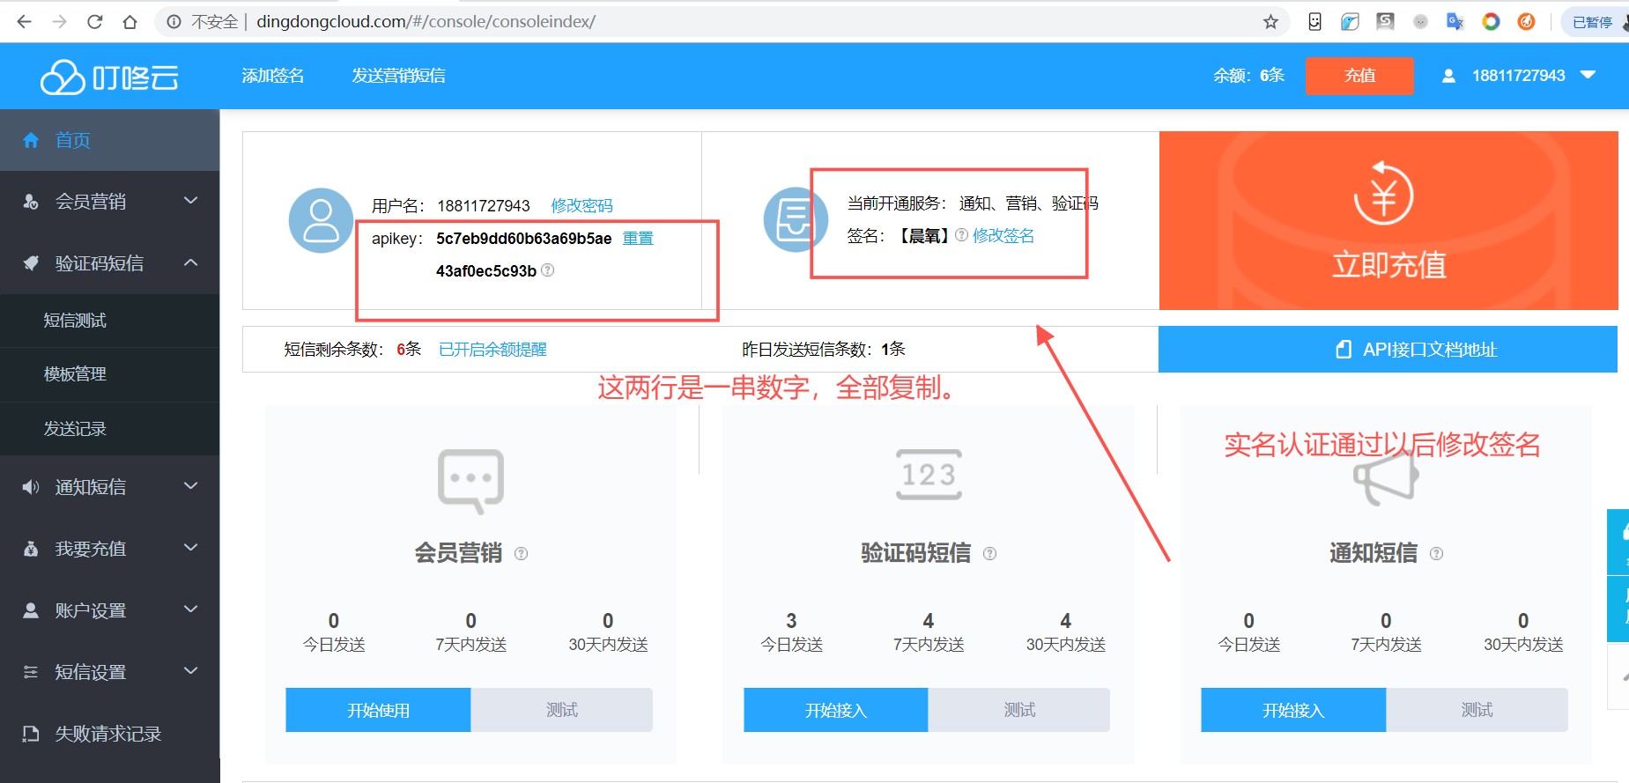
Task: Collapse the 验证码短信 sidebar menu
Action: [x=190, y=262]
